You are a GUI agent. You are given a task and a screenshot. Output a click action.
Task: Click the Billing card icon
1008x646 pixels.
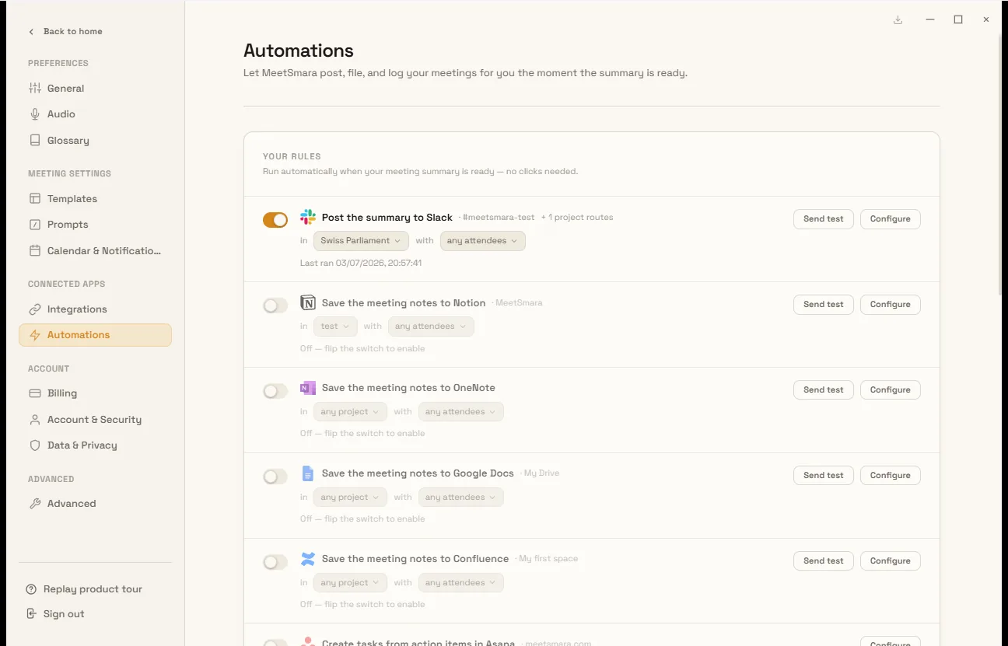[x=35, y=393]
